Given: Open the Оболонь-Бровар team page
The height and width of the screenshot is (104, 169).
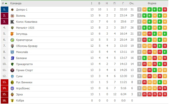Looking at the screenshot, I should click(x=27, y=46).
